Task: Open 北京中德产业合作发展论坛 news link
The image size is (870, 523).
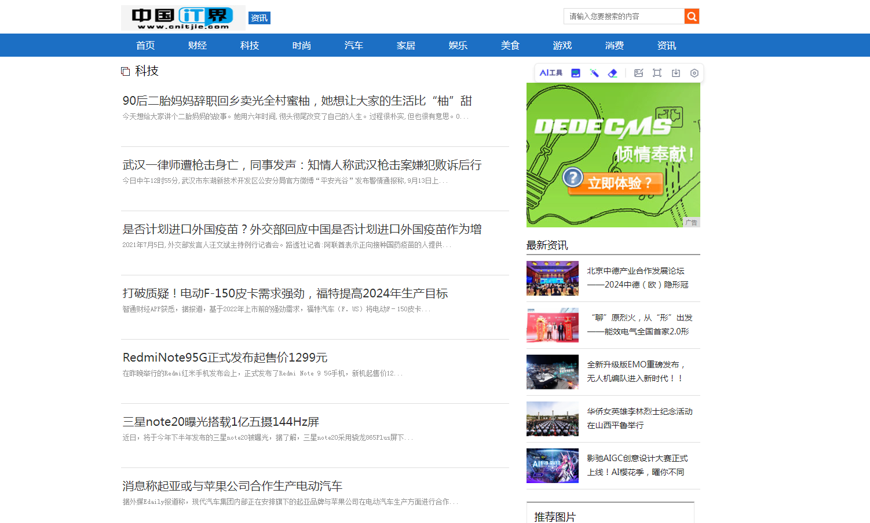Action: 638,278
